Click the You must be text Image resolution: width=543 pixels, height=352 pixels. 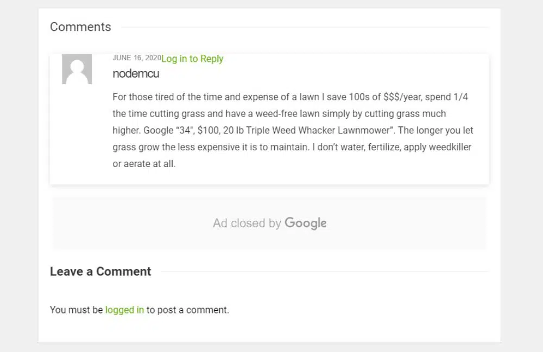tap(76, 310)
